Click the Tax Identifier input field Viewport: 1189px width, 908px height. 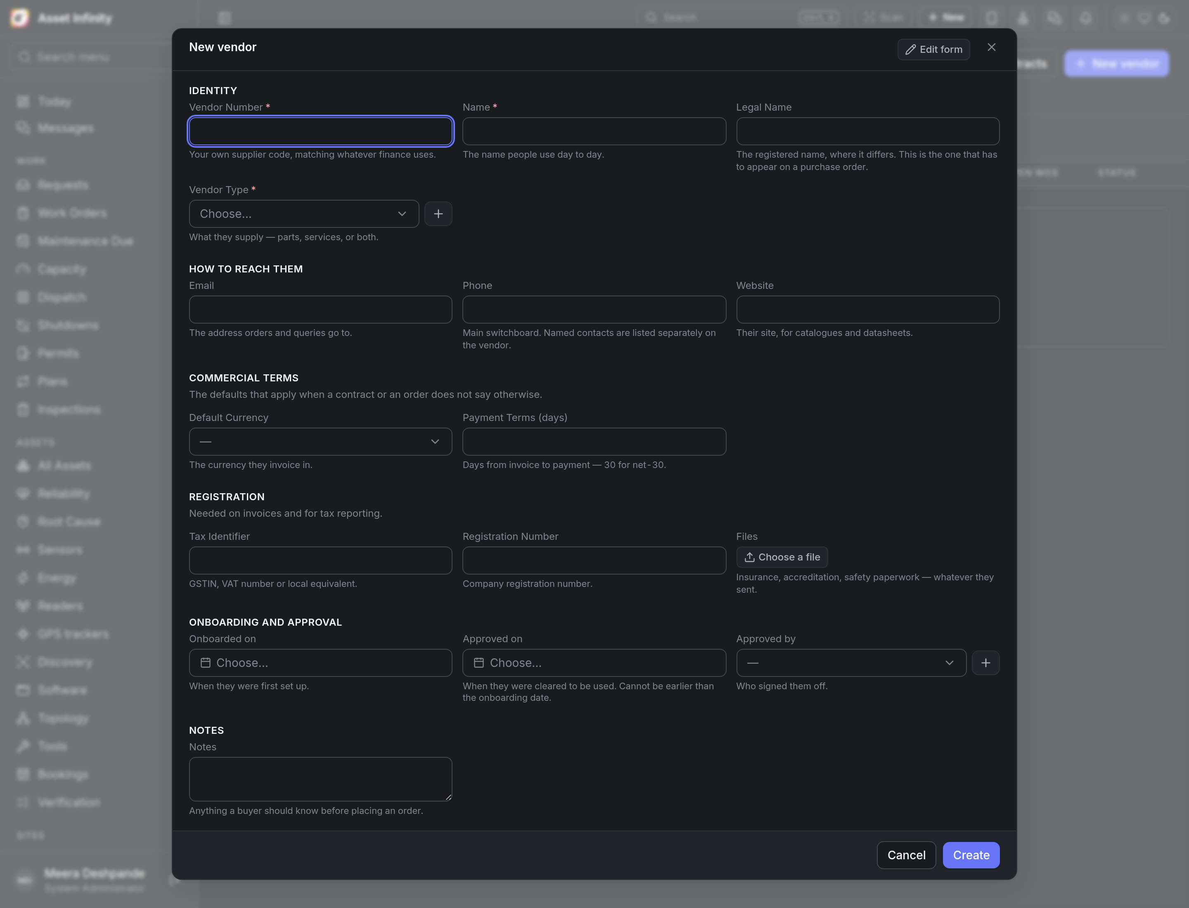(320, 560)
